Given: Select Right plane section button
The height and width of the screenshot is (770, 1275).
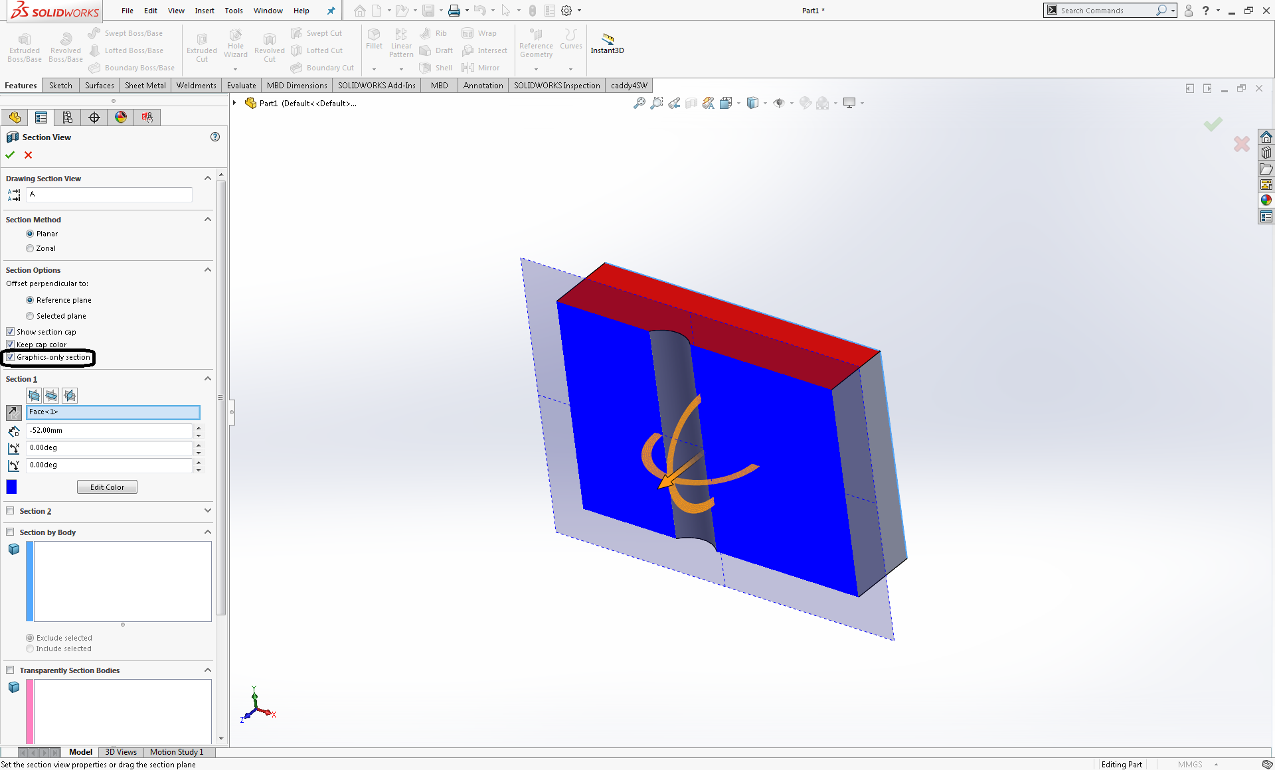Looking at the screenshot, I should coord(70,396).
